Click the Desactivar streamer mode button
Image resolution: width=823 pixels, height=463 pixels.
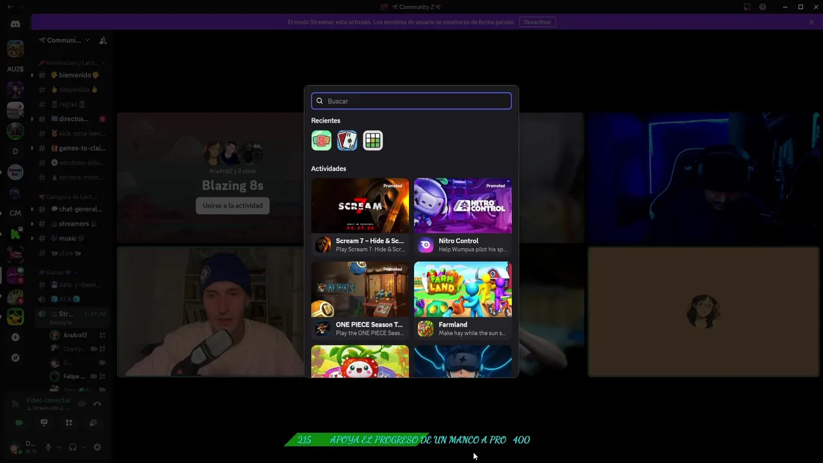pos(537,22)
